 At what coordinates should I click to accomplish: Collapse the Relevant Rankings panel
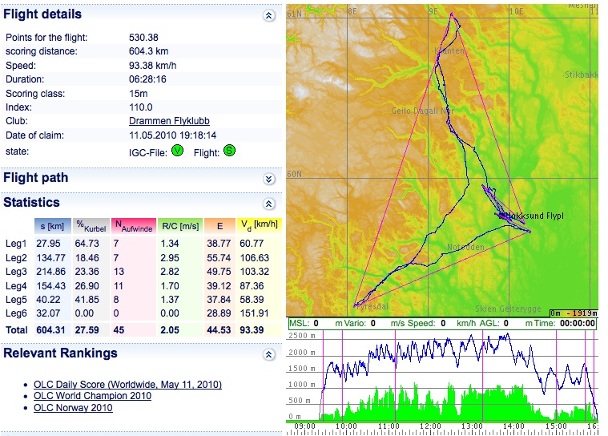[269, 354]
